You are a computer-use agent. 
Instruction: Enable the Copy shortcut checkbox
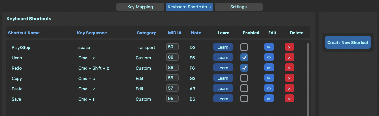click(244, 78)
